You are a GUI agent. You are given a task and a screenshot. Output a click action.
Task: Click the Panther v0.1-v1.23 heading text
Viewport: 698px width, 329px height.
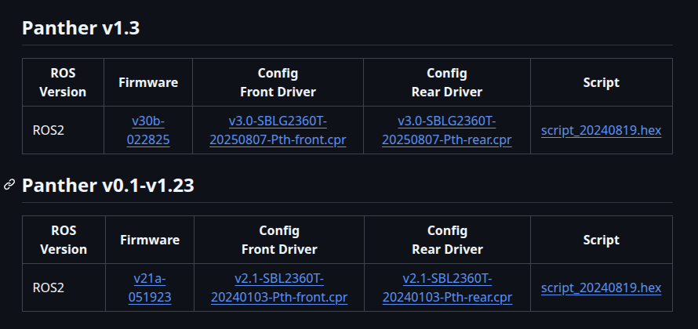(108, 186)
